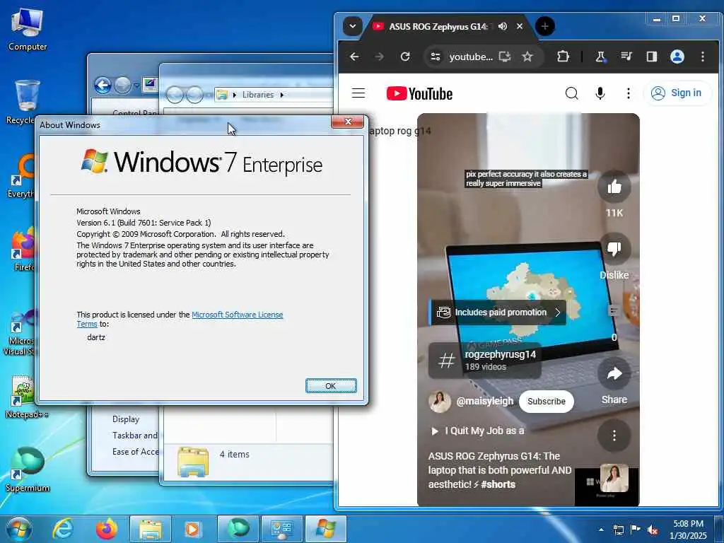
Task: Click OK in About Windows dialog
Action: pyautogui.click(x=331, y=385)
